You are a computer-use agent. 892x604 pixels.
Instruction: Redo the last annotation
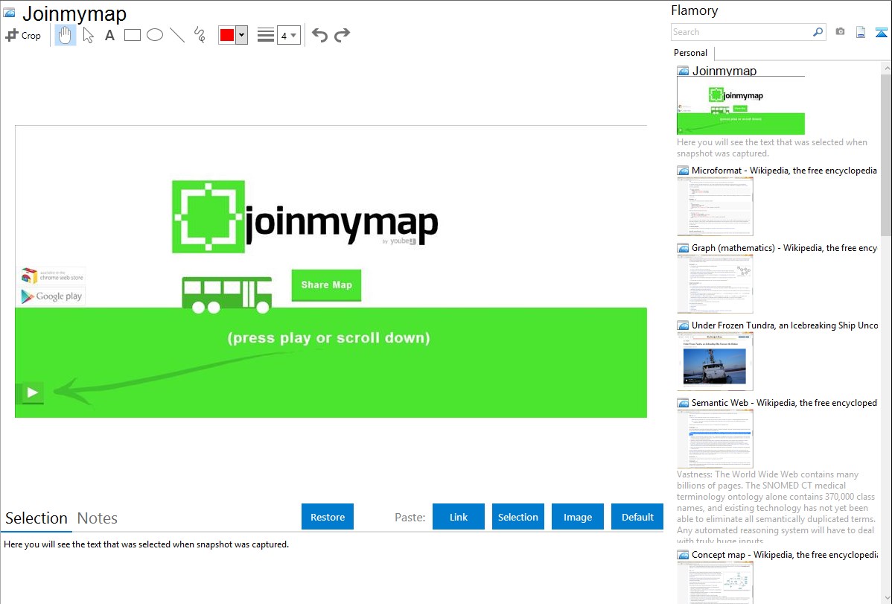point(342,35)
